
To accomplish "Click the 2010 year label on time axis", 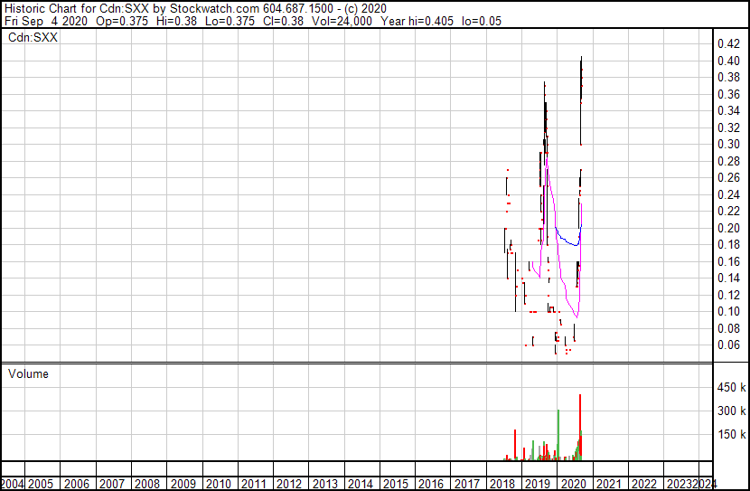I will tap(218, 484).
